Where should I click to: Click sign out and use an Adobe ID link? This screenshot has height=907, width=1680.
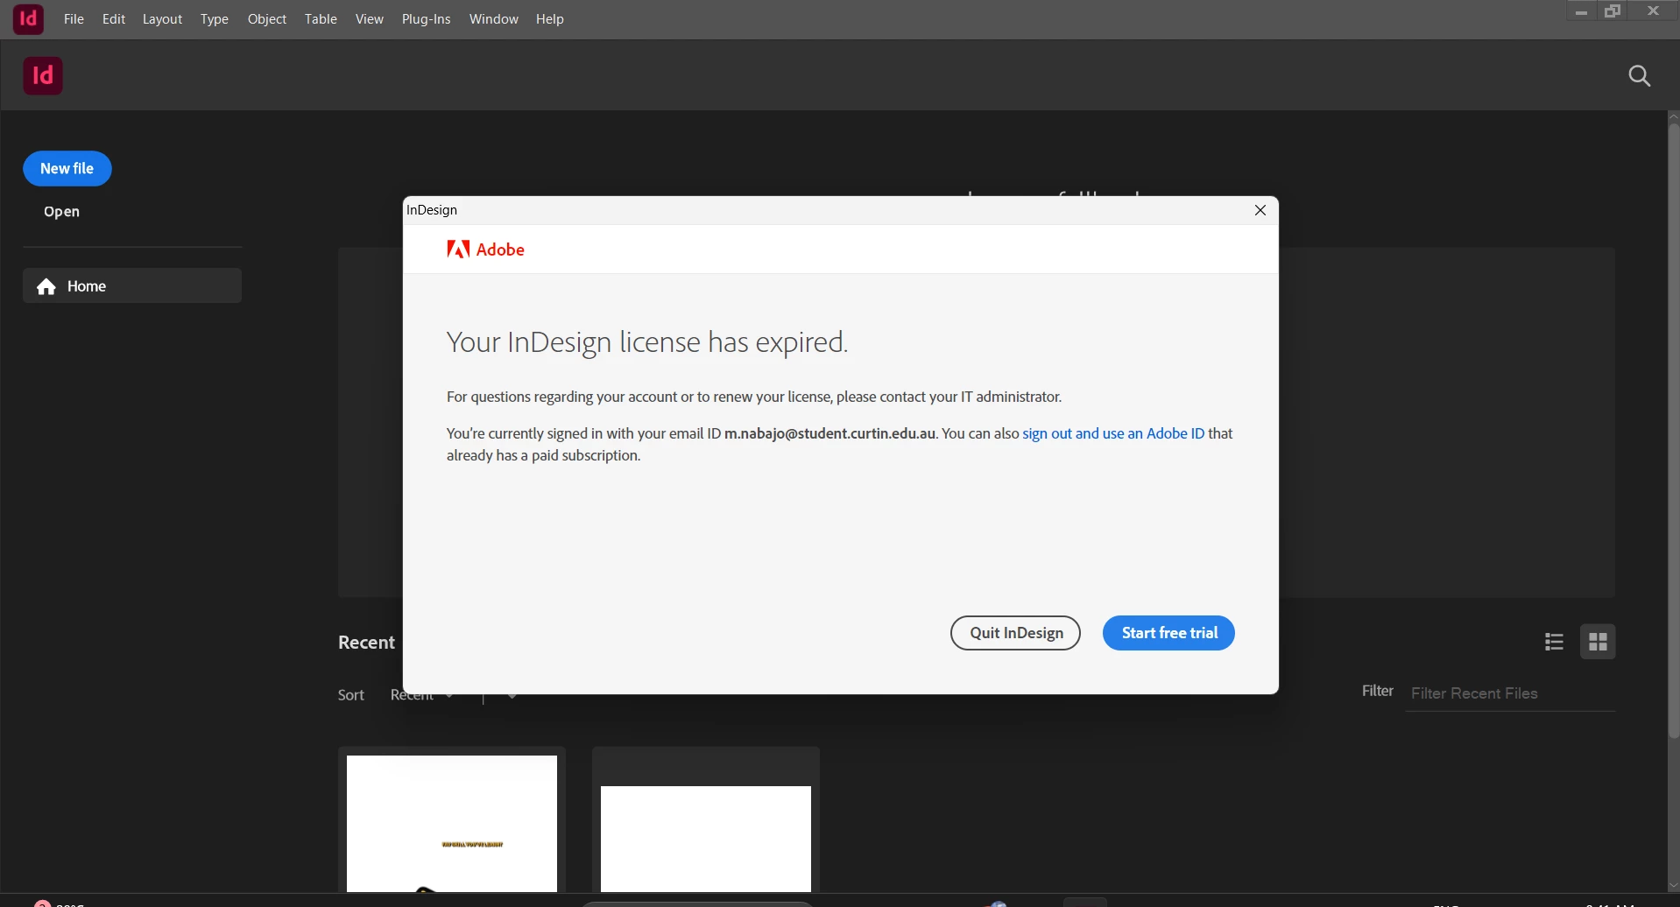click(1113, 433)
